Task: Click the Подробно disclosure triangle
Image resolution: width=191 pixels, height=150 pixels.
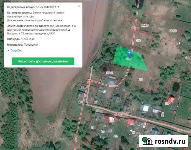Action: (8, 50)
